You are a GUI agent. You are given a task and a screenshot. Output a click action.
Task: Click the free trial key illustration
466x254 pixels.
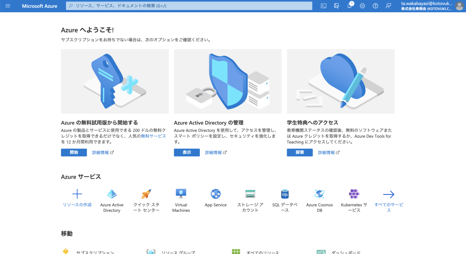point(115,81)
